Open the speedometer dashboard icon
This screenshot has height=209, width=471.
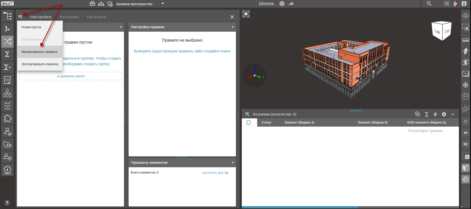[7, 170]
